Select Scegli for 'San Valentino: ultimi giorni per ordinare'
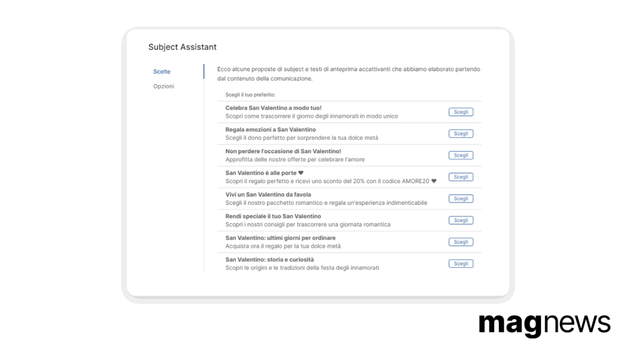Screen dimensions: 636x358 pyautogui.click(x=461, y=242)
